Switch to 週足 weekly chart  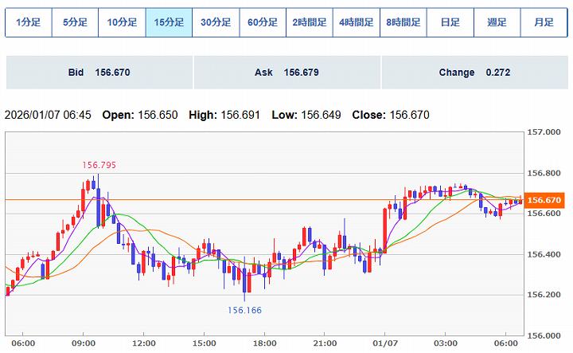click(x=497, y=22)
